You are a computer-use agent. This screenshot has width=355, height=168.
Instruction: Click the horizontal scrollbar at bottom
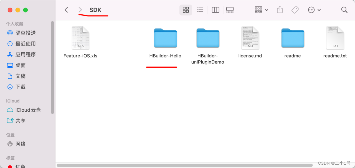[x=184, y=165]
